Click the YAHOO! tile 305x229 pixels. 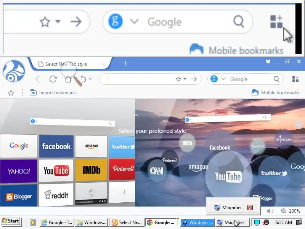click(x=19, y=171)
